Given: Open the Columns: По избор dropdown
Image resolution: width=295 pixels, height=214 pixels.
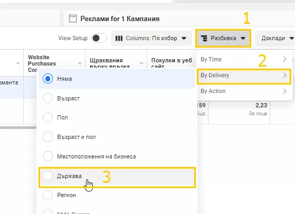Looking at the screenshot, I should pyautogui.click(x=151, y=39).
